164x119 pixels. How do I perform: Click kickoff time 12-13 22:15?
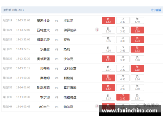pos(23,49)
